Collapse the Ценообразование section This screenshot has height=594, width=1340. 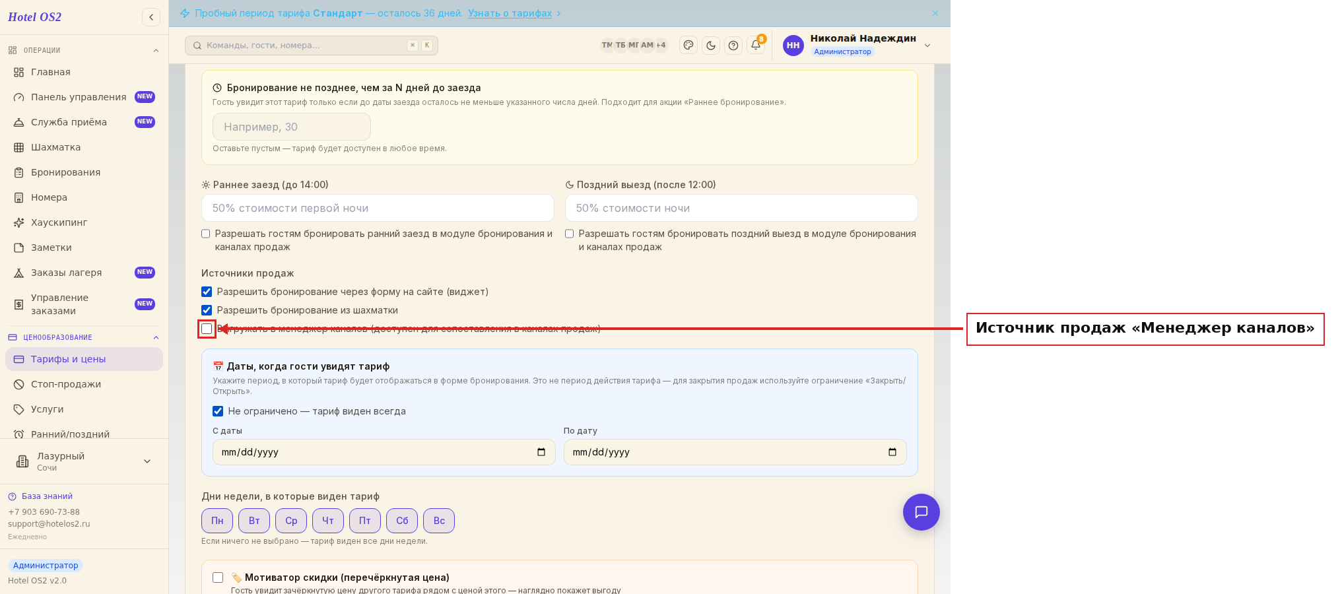click(x=156, y=337)
